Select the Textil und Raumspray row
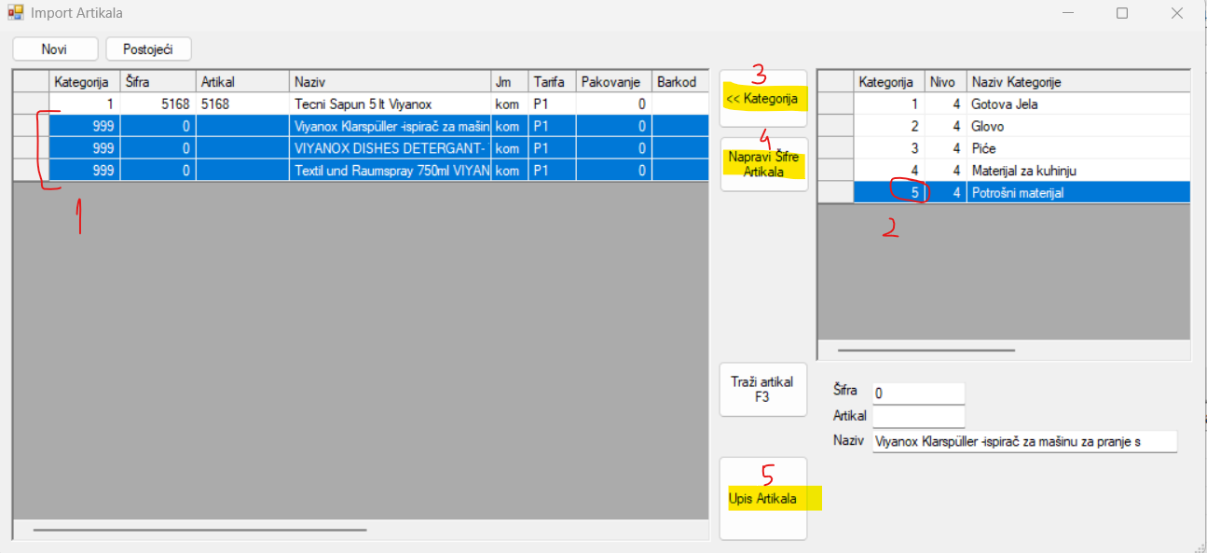1207x553 pixels. click(361, 171)
